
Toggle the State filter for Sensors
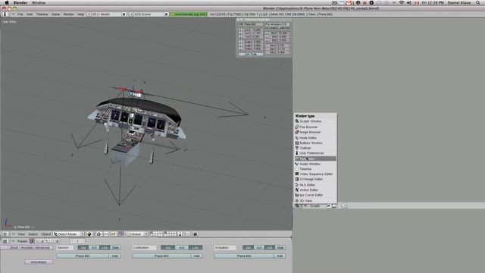116,248
